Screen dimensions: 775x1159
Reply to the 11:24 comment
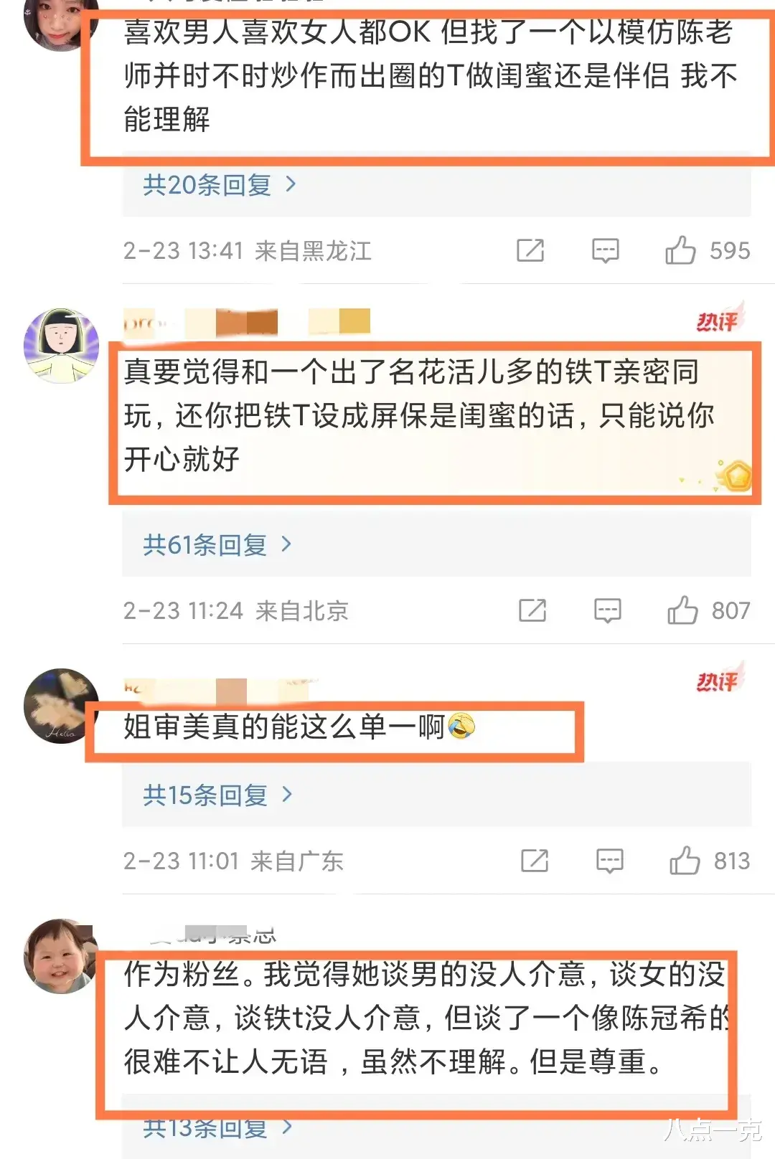coord(608,611)
